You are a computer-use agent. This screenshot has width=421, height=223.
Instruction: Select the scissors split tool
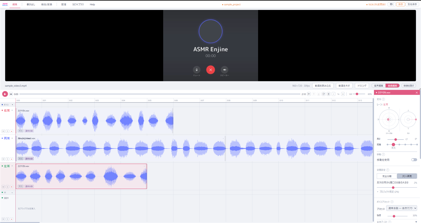pos(309,94)
